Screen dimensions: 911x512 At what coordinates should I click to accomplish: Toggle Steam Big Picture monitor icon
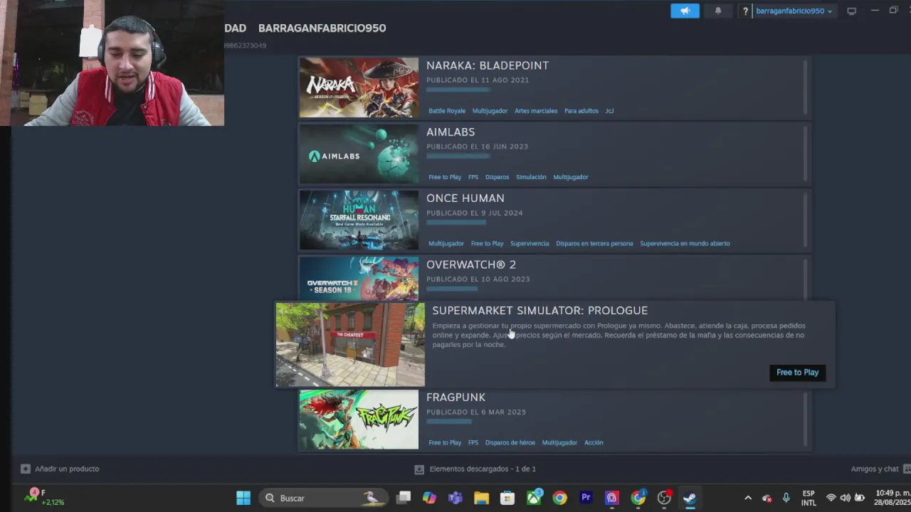pos(851,11)
